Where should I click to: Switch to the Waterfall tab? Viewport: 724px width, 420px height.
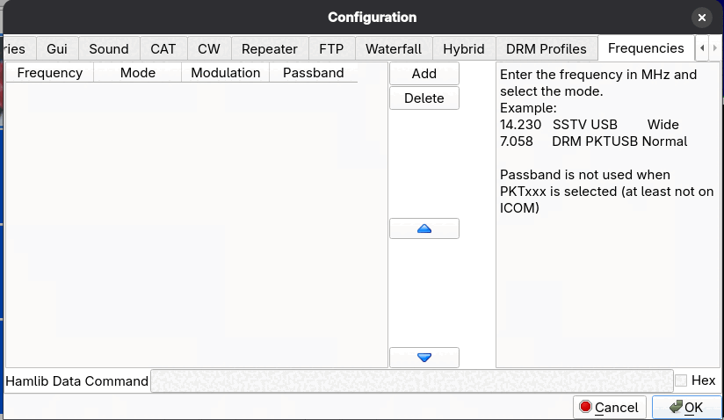pyautogui.click(x=394, y=49)
